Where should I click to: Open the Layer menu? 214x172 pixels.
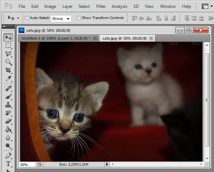coord(68,6)
